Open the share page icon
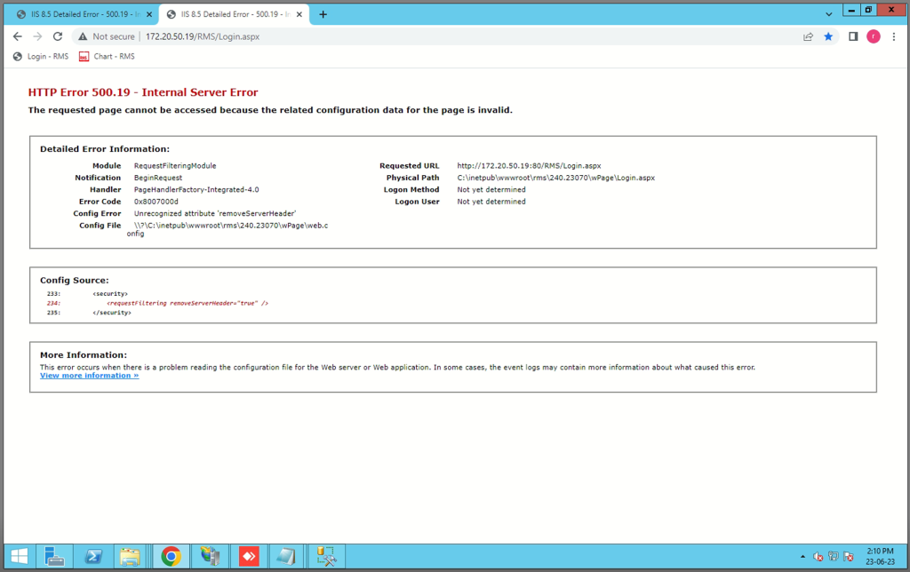 point(808,36)
